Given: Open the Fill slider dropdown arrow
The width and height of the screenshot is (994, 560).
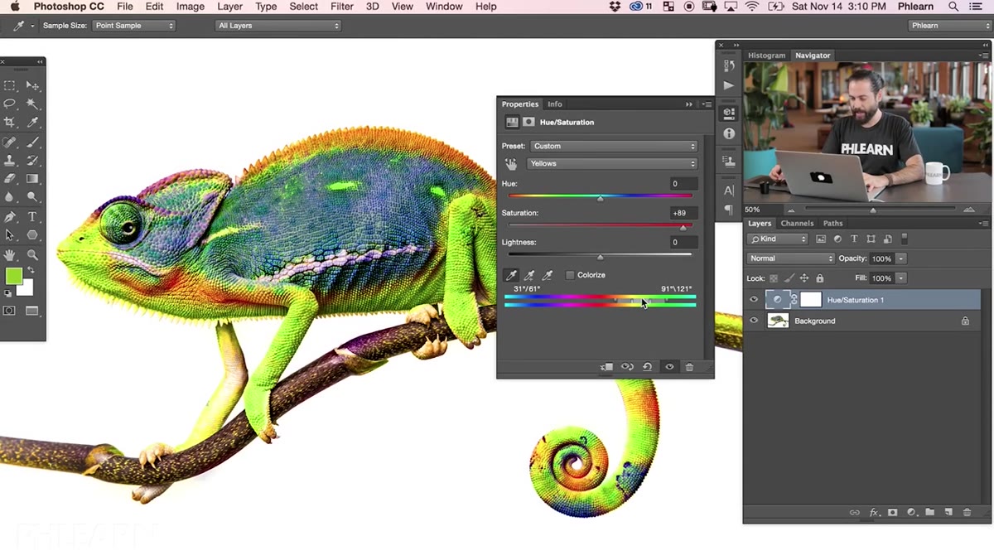Looking at the screenshot, I should (x=901, y=278).
